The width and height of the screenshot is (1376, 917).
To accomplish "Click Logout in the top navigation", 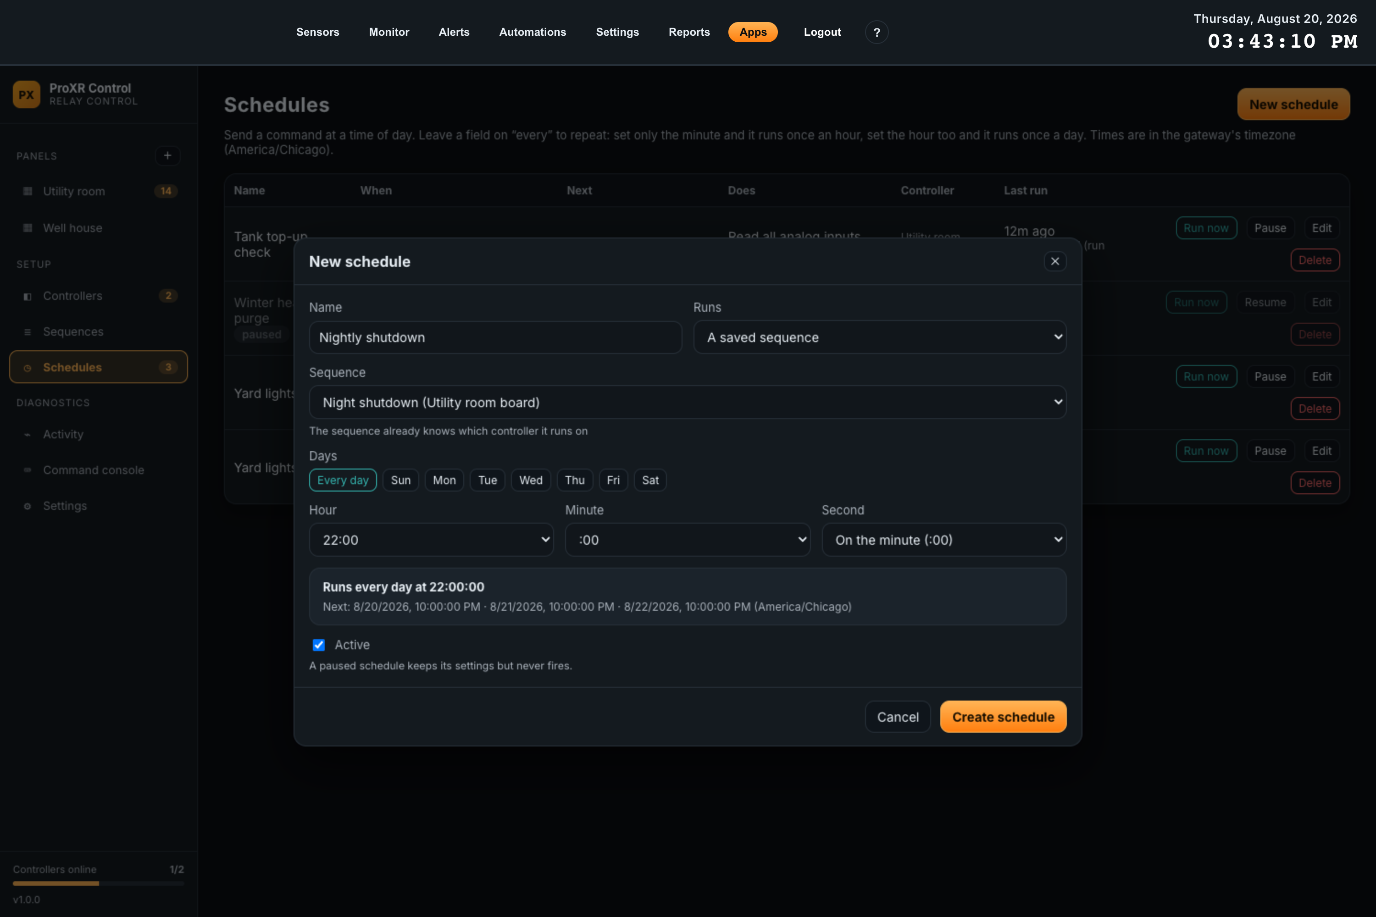I will coord(822,32).
